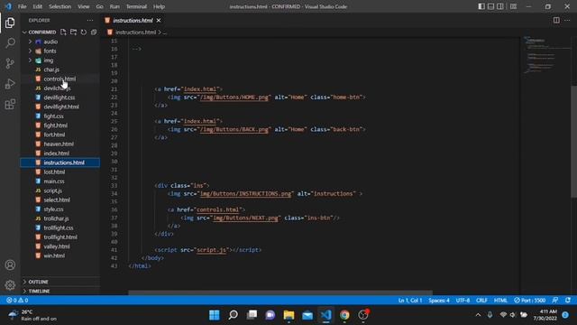Open the Source Control view
This screenshot has height=325, width=577.
[x=10, y=63]
